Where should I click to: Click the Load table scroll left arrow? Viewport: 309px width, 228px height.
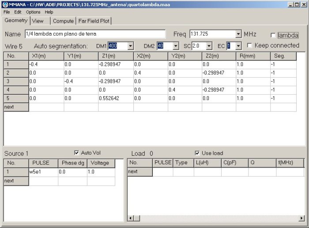point(131,218)
